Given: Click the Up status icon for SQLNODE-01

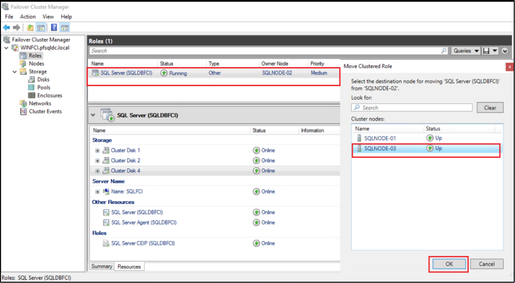Looking at the screenshot, I should pos(430,138).
